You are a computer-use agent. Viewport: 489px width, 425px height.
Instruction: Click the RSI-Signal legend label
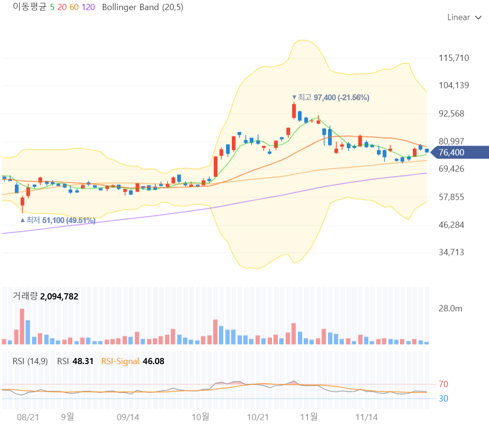click(120, 361)
